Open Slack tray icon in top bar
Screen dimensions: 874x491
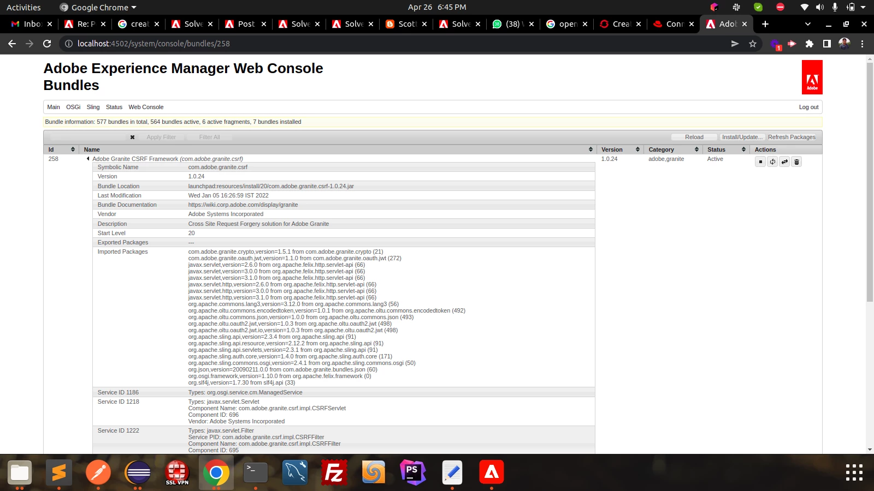pyautogui.click(x=736, y=7)
